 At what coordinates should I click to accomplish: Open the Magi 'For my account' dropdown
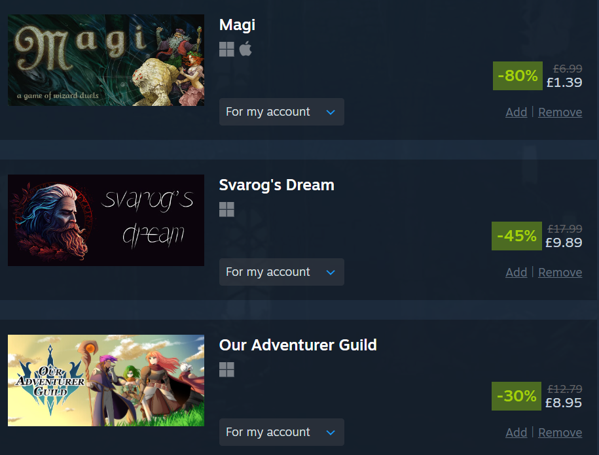[281, 112]
